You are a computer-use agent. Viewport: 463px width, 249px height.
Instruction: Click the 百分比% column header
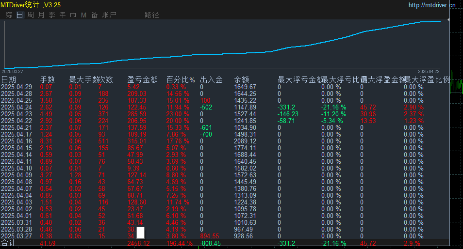tap(181, 79)
